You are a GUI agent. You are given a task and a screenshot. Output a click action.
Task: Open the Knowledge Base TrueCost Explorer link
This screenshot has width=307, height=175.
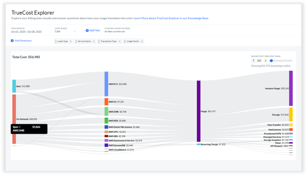[171, 18]
